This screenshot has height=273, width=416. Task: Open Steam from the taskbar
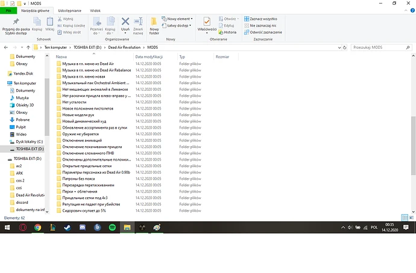click(68, 227)
